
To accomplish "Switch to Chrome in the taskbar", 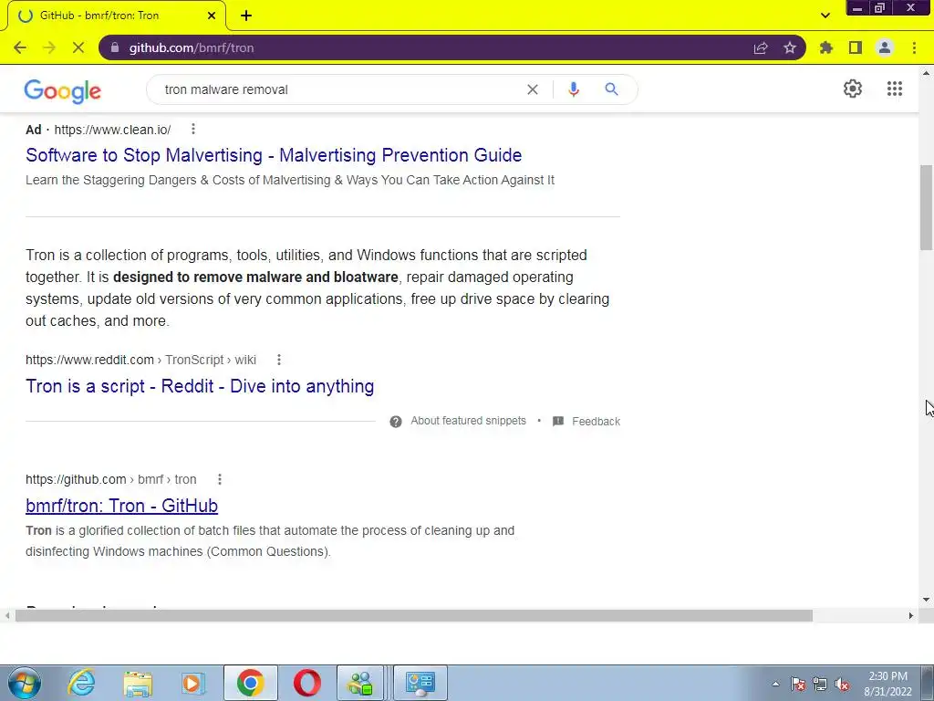I will point(251,683).
